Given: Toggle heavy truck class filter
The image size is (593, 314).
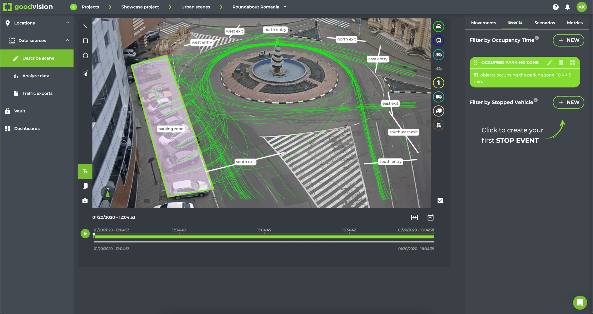Looking at the screenshot, I should point(439,125).
